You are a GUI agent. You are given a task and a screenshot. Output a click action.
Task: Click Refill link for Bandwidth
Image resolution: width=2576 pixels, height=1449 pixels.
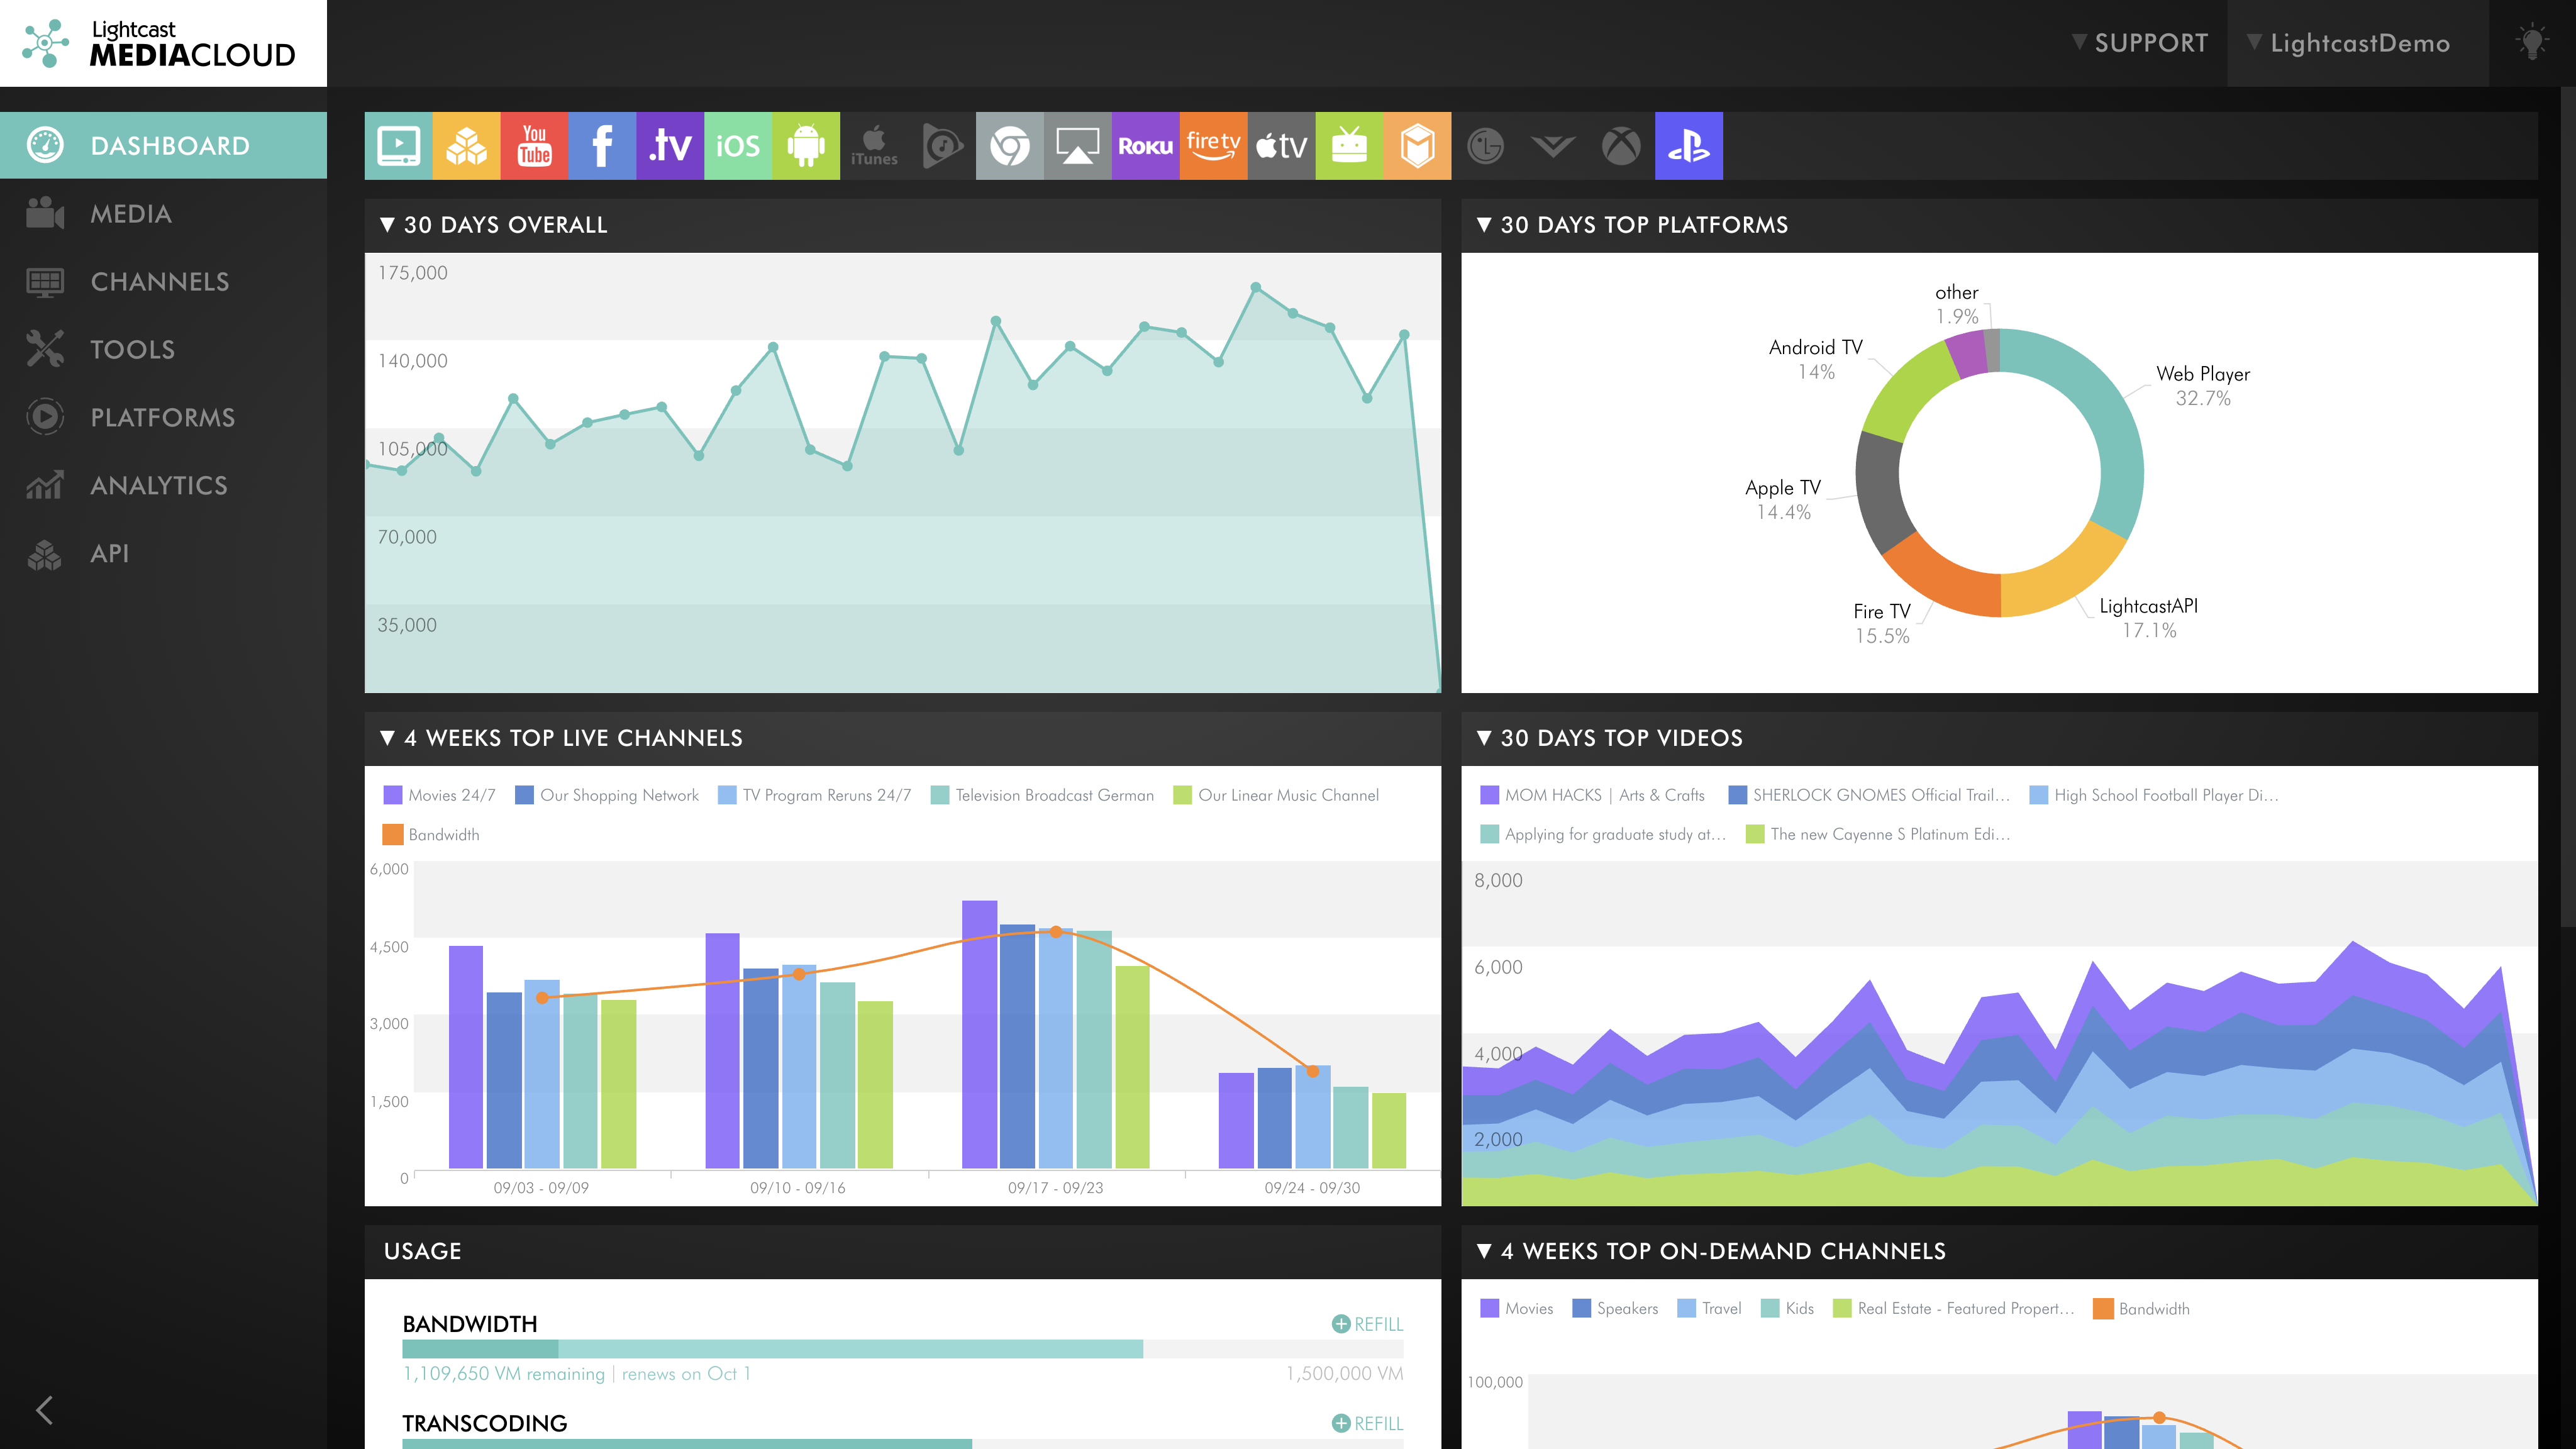tap(1367, 1324)
